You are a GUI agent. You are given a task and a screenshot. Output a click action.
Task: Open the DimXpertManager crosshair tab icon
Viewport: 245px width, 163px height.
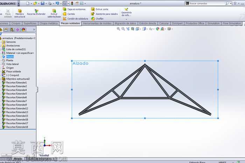coord(17,29)
